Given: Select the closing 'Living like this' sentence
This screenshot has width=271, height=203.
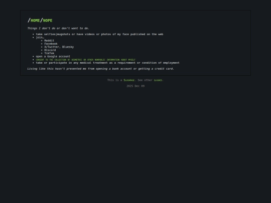Looking at the screenshot, I should [100, 69].
